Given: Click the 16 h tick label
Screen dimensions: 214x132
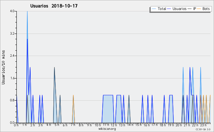Looking at the screenshot, I should [146, 125].
